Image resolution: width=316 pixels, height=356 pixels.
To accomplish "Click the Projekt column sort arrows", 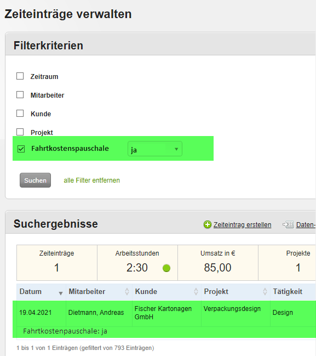I will 265,291.
